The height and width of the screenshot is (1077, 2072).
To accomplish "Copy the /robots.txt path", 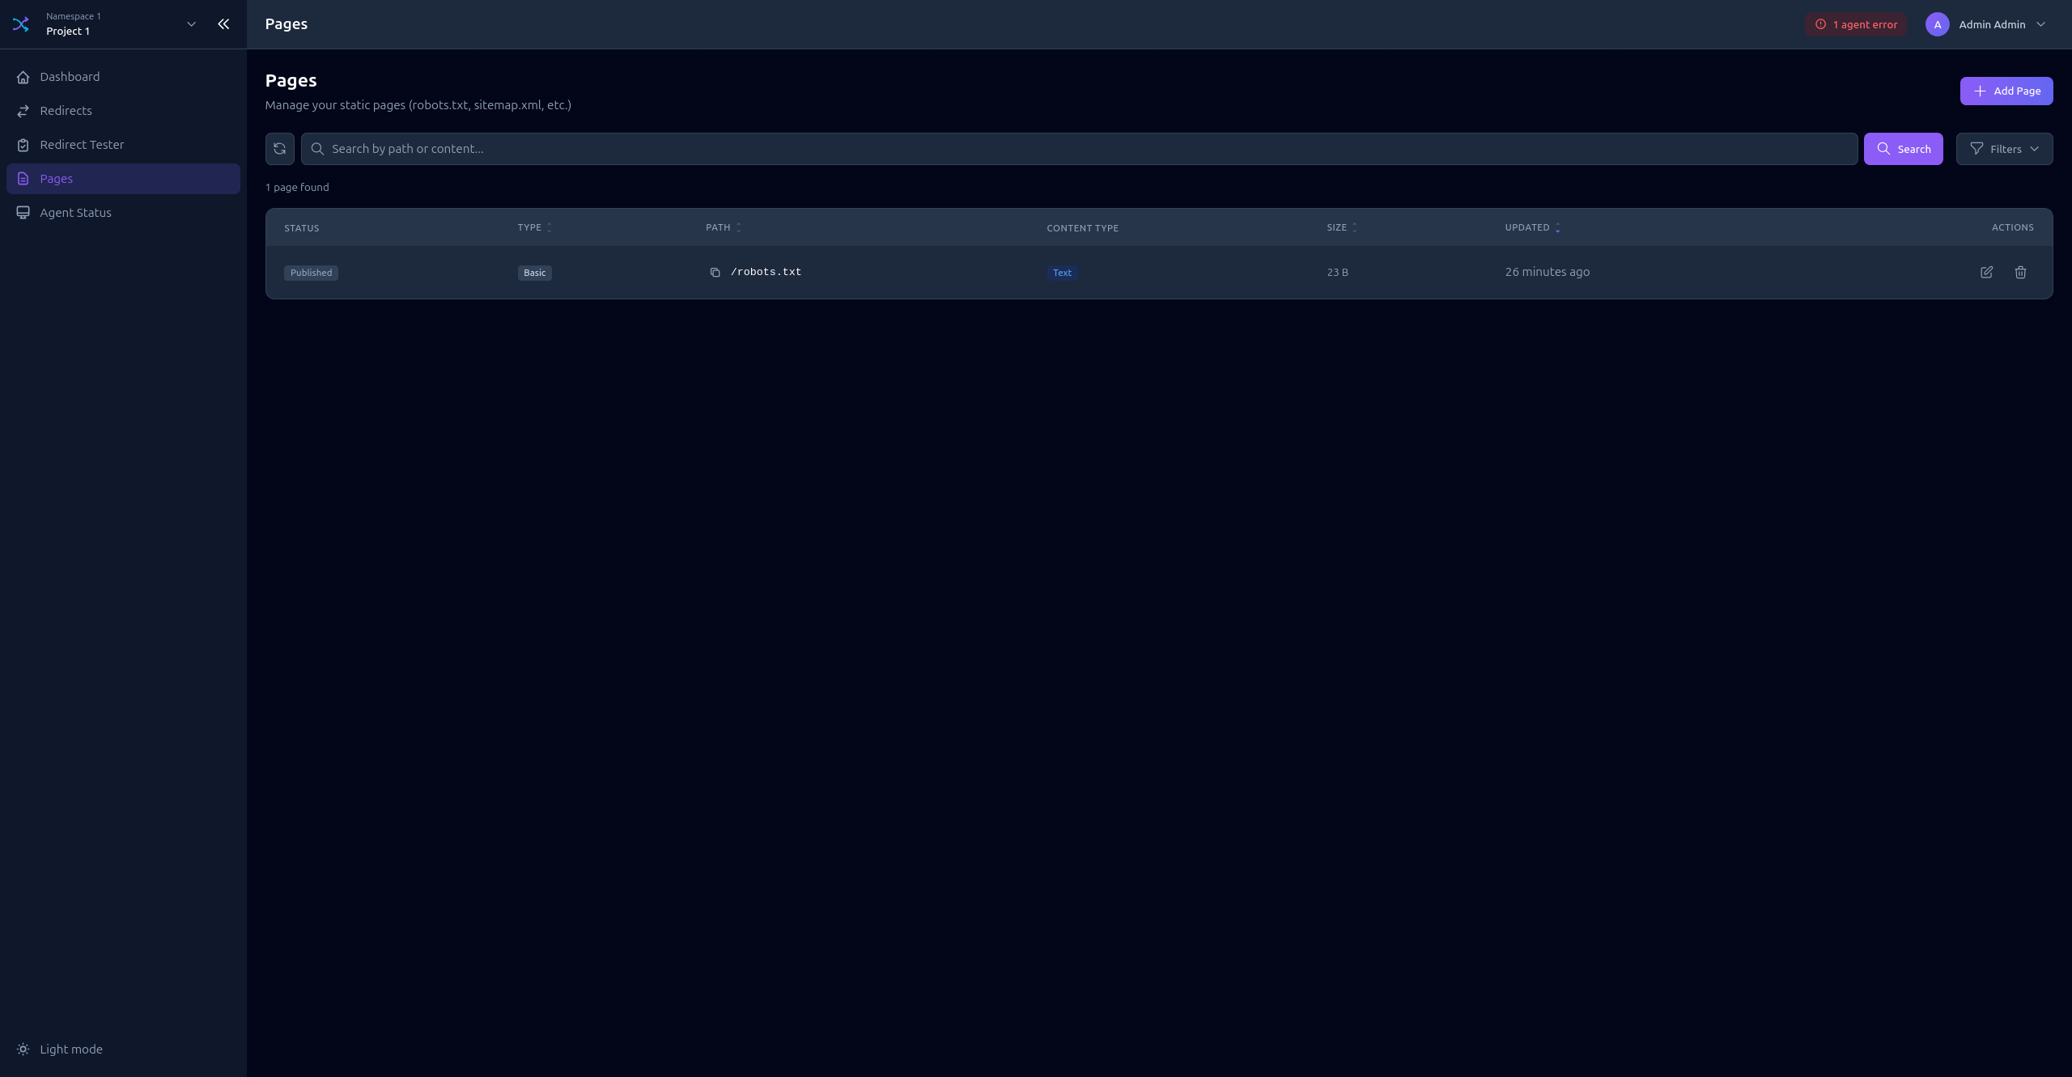I will pyautogui.click(x=715, y=273).
